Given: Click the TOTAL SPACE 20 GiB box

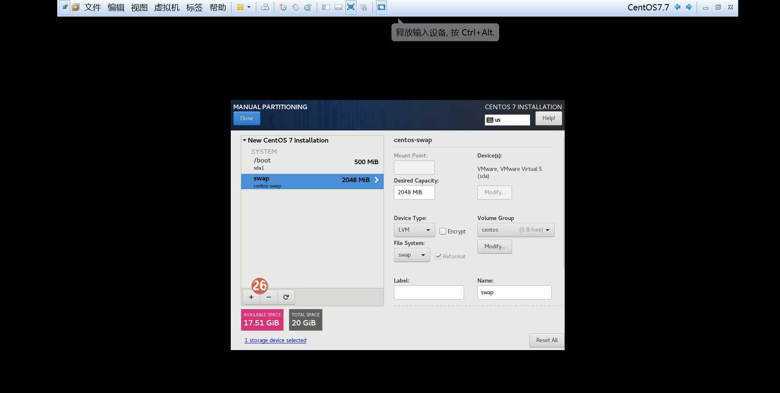Looking at the screenshot, I should coord(305,320).
